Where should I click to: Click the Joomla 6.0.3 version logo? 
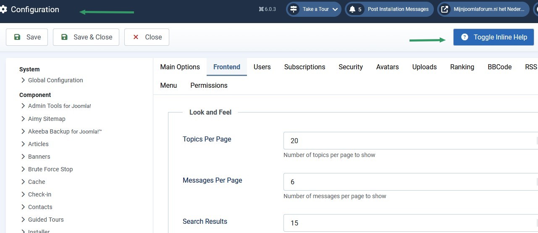(x=261, y=9)
